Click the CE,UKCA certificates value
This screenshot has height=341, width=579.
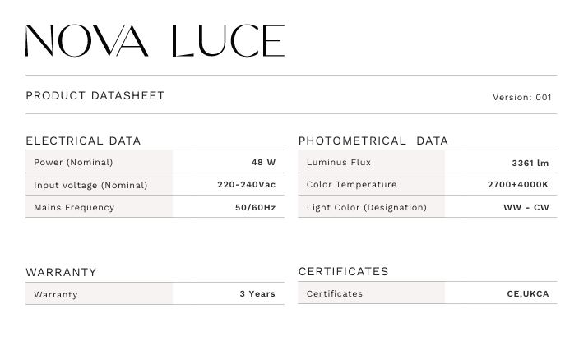[527, 293]
